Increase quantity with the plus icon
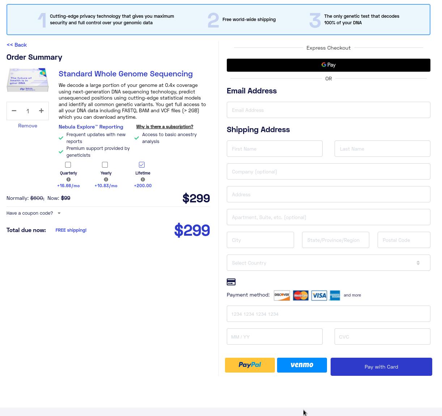Screen dimensions: 442x416 [x=41, y=111]
